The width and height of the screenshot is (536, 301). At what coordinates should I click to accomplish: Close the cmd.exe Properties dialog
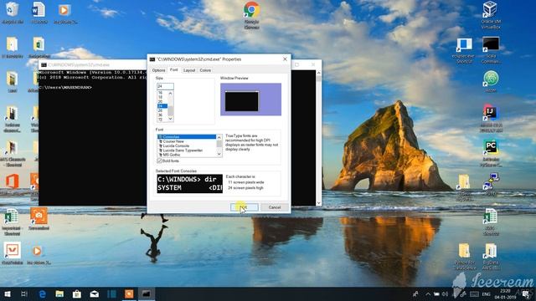285,59
